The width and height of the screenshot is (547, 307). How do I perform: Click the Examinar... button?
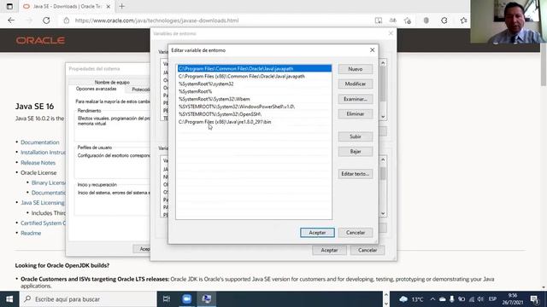pos(356,99)
